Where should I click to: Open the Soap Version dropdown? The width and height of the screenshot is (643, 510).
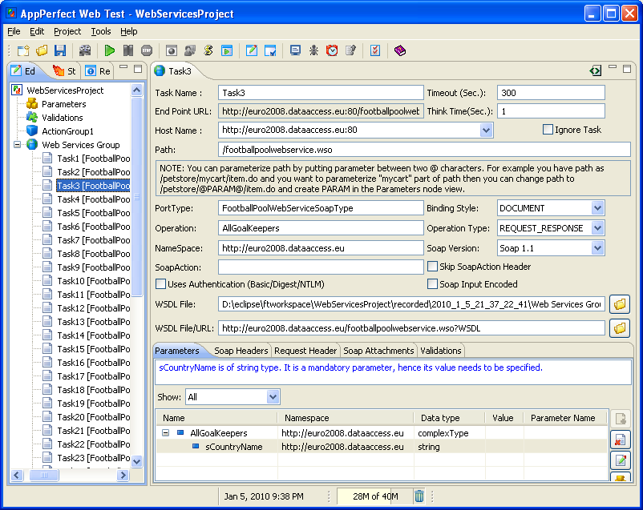click(x=597, y=248)
